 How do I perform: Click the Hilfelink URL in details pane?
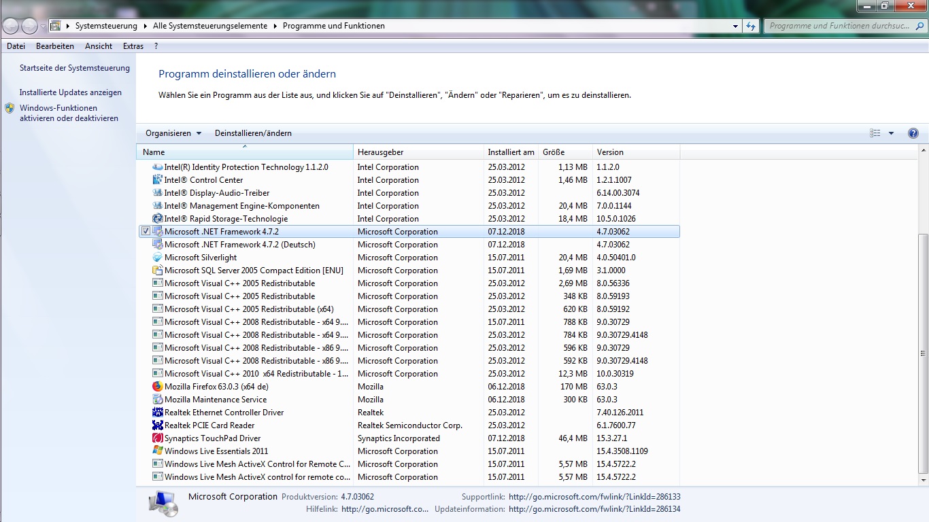click(x=385, y=509)
